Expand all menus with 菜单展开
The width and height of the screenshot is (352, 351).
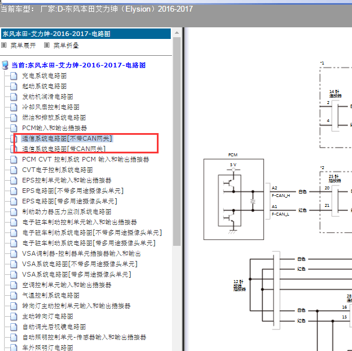click(x=23, y=45)
